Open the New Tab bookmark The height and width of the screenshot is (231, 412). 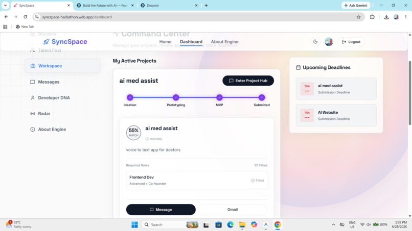25,27
